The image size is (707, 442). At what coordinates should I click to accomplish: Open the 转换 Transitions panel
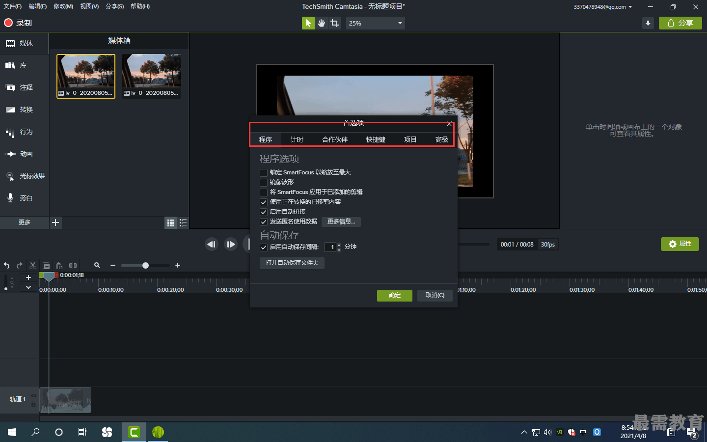pos(24,110)
